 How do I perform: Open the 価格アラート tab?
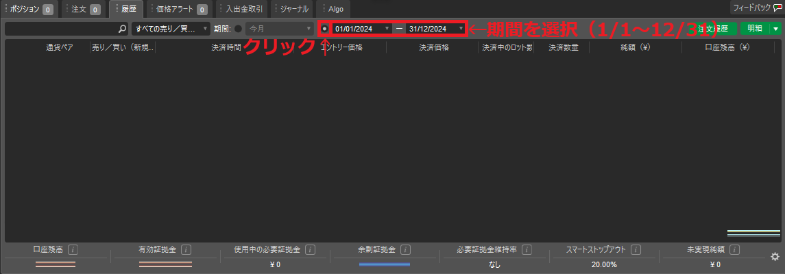pyautogui.click(x=178, y=9)
